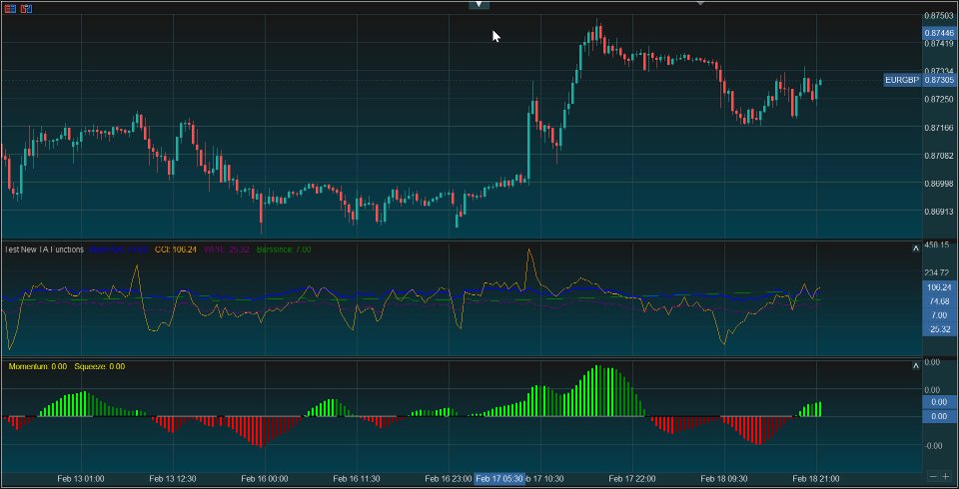Click the Feb 18 09:30 time axis label
Viewport: 959px width, 489px height.
pos(724,479)
